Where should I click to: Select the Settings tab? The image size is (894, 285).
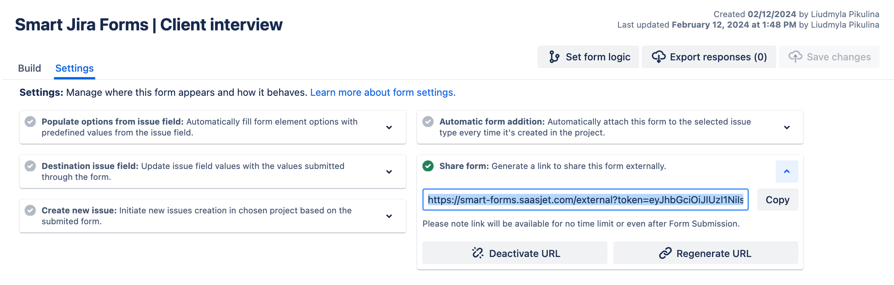(x=75, y=68)
